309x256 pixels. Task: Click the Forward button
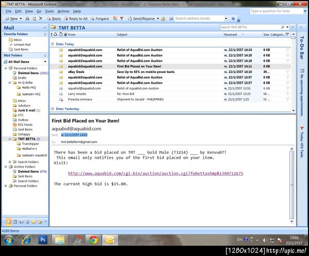tap(100, 19)
